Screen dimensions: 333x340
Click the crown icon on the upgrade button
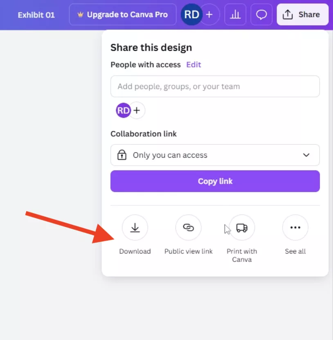[x=80, y=15]
